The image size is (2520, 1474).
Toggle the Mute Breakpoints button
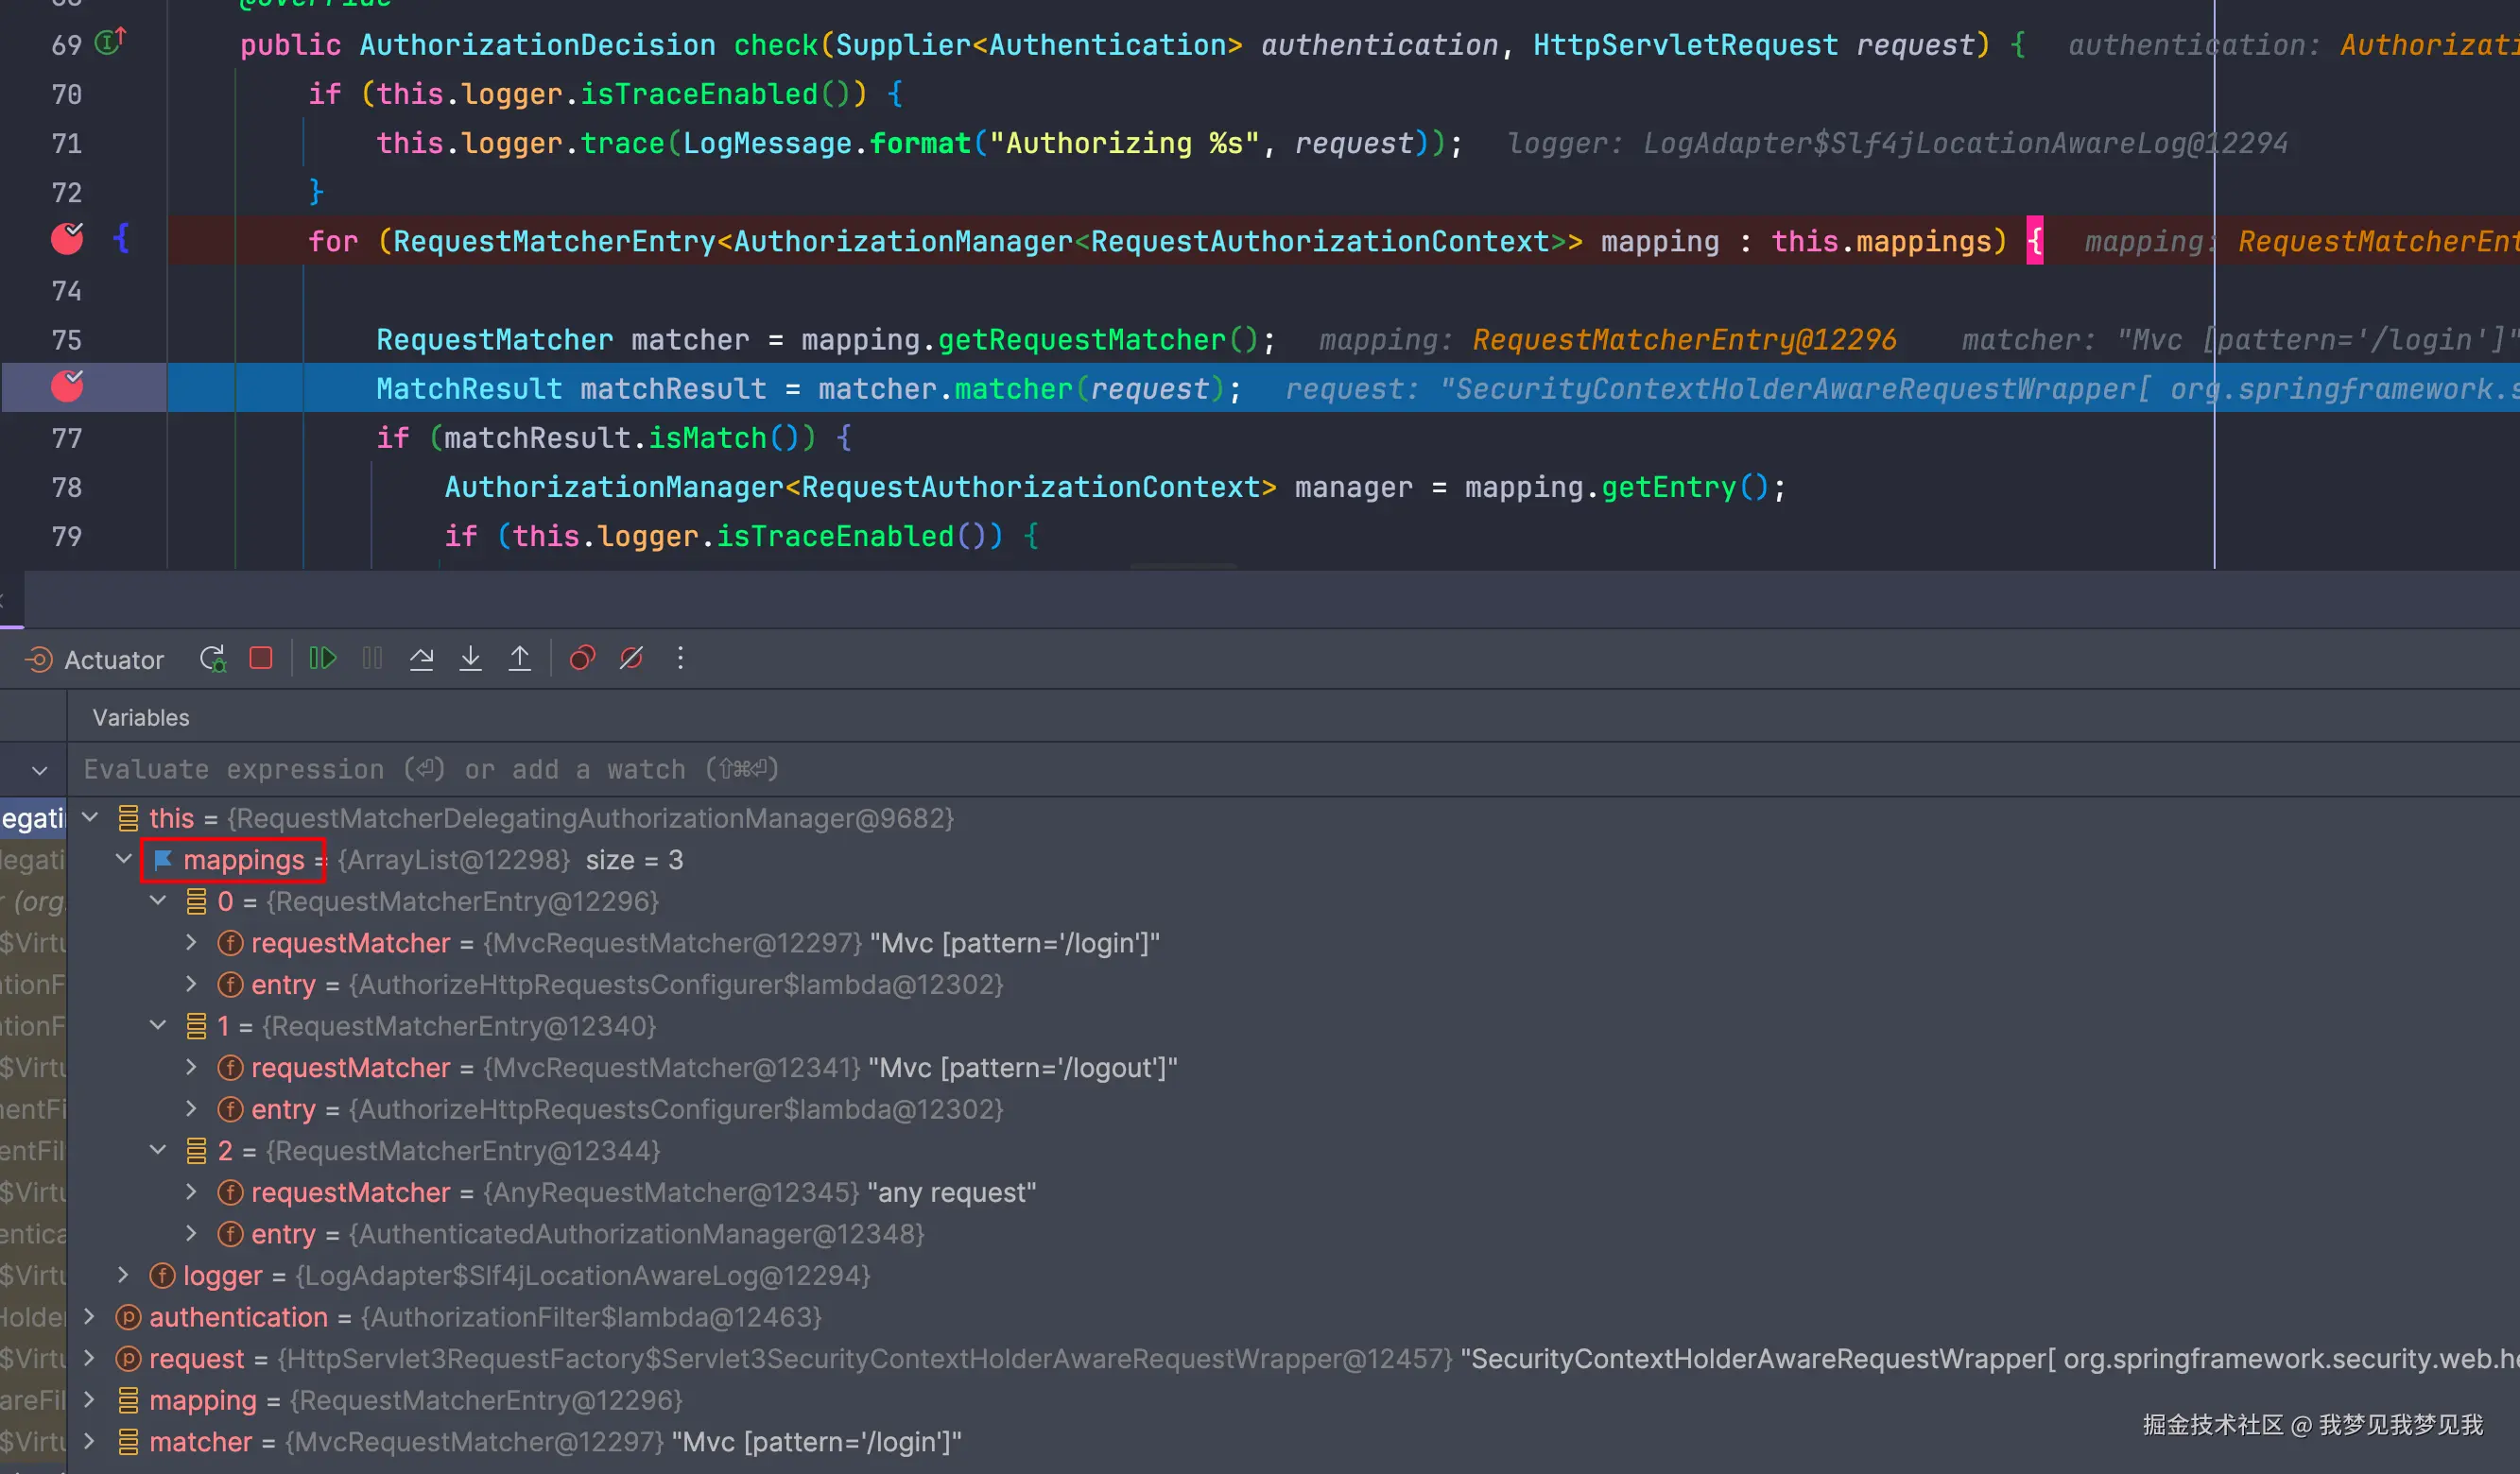click(631, 659)
